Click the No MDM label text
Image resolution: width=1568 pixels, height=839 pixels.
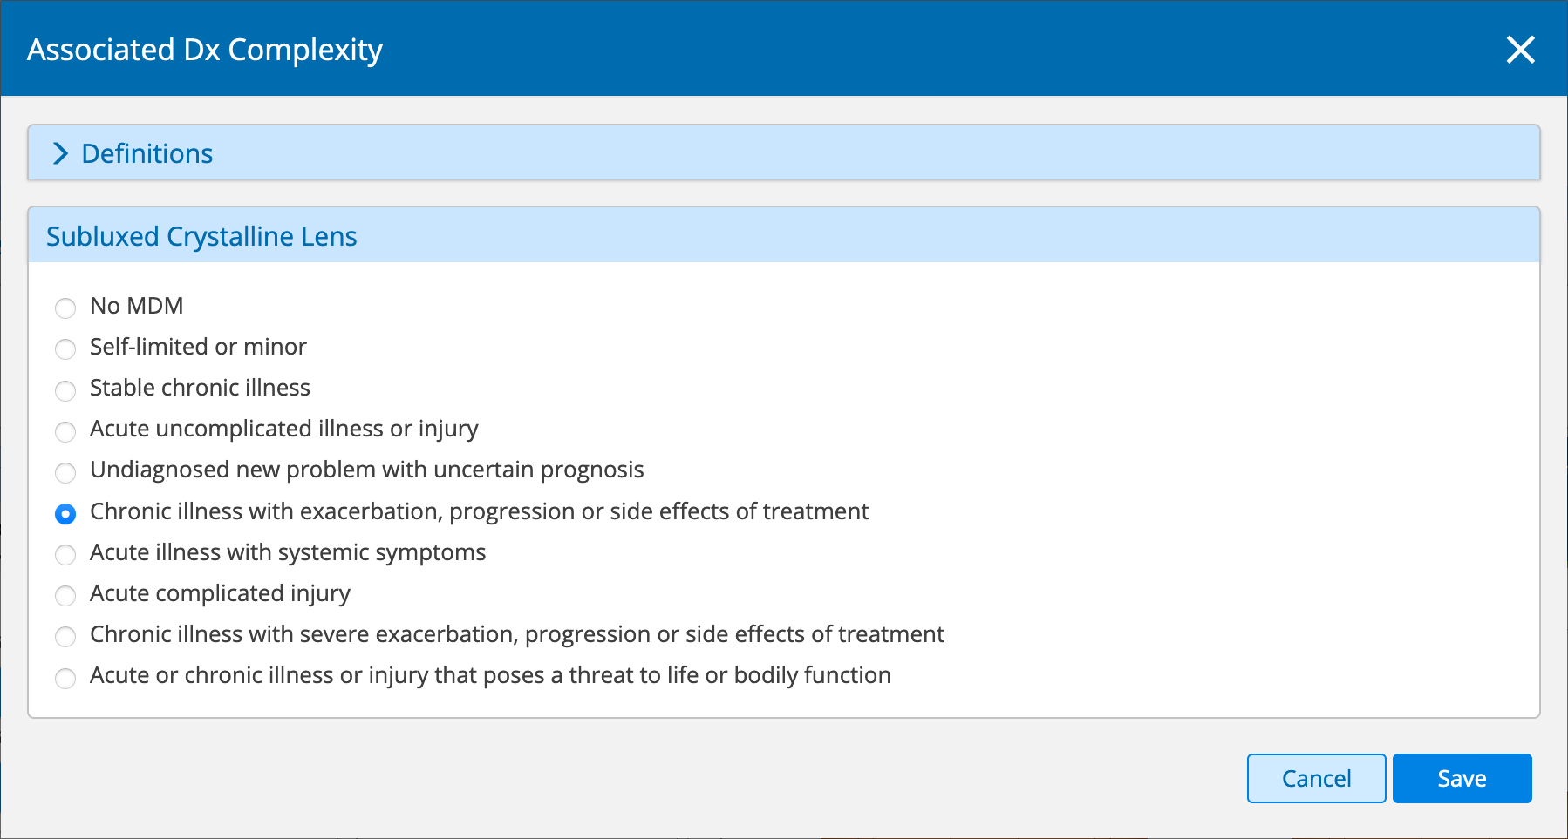[x=137, y=306]
